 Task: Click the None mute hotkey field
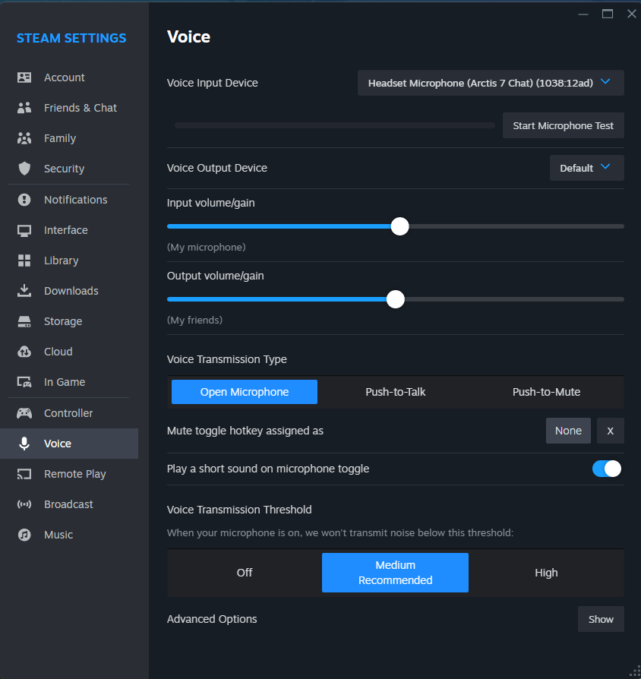(x=568, y=431)
